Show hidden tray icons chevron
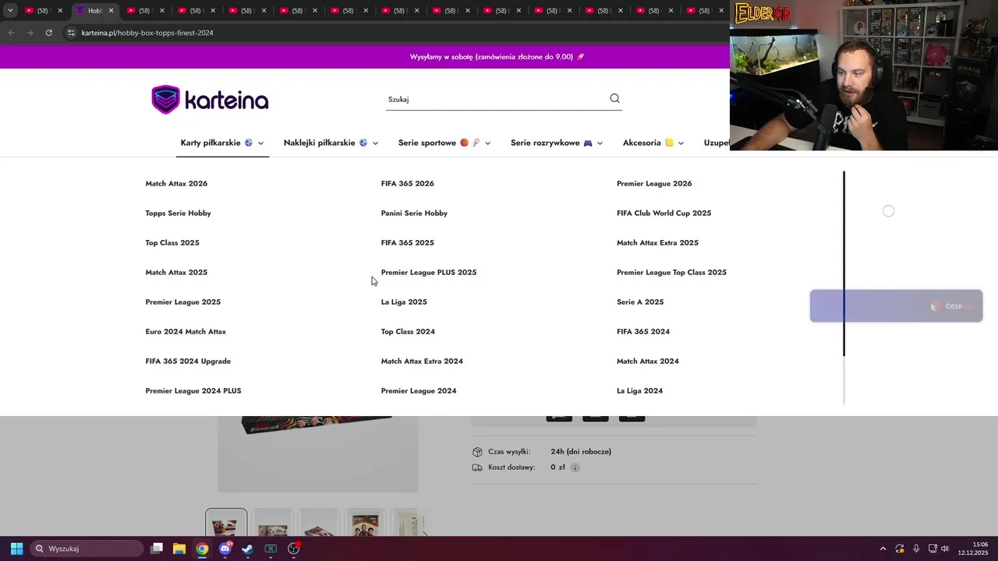998x561 pixels. [x=883, y=549]
